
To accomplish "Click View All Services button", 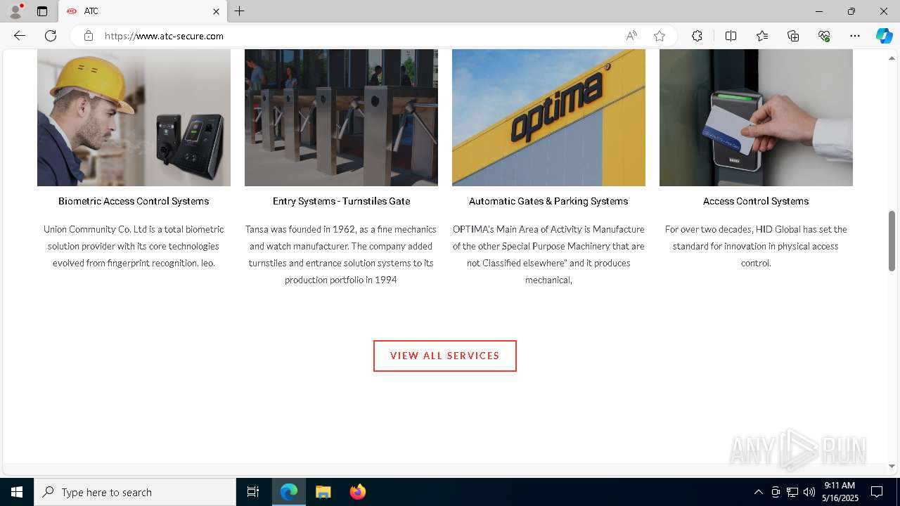I will 445,356.
